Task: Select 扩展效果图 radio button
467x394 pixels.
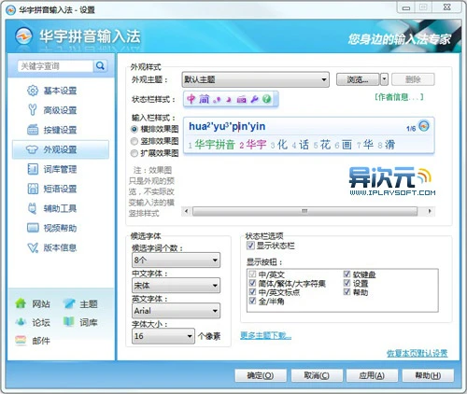Action: pyautogui.click(x=134, y=153)
